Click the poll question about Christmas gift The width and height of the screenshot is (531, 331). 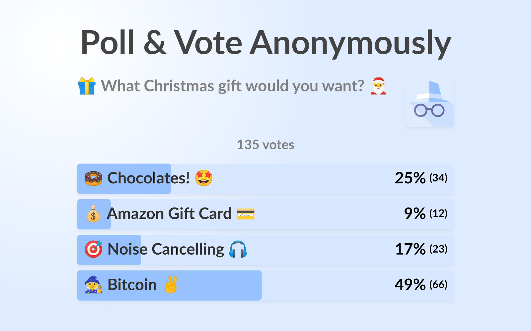click(x=232, y=86)
